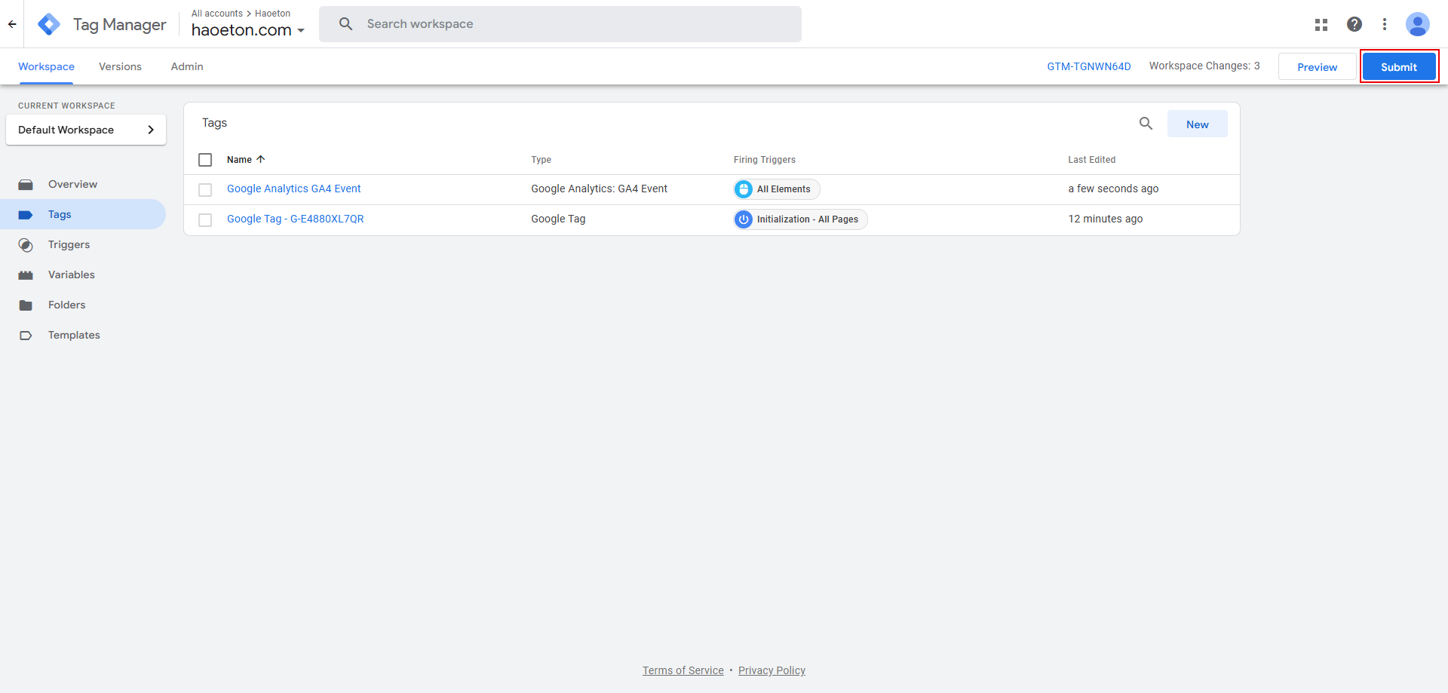Open Folders in the sidebar
1448x693 pixels.
[83, 305]
